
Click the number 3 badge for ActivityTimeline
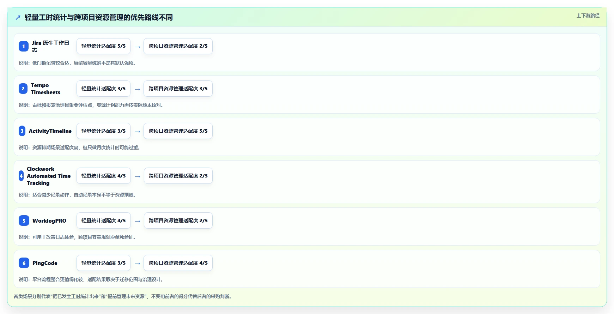[x=22, y=131]
